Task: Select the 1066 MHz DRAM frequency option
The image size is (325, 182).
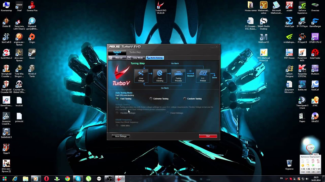Action: (x=117, y=125)
